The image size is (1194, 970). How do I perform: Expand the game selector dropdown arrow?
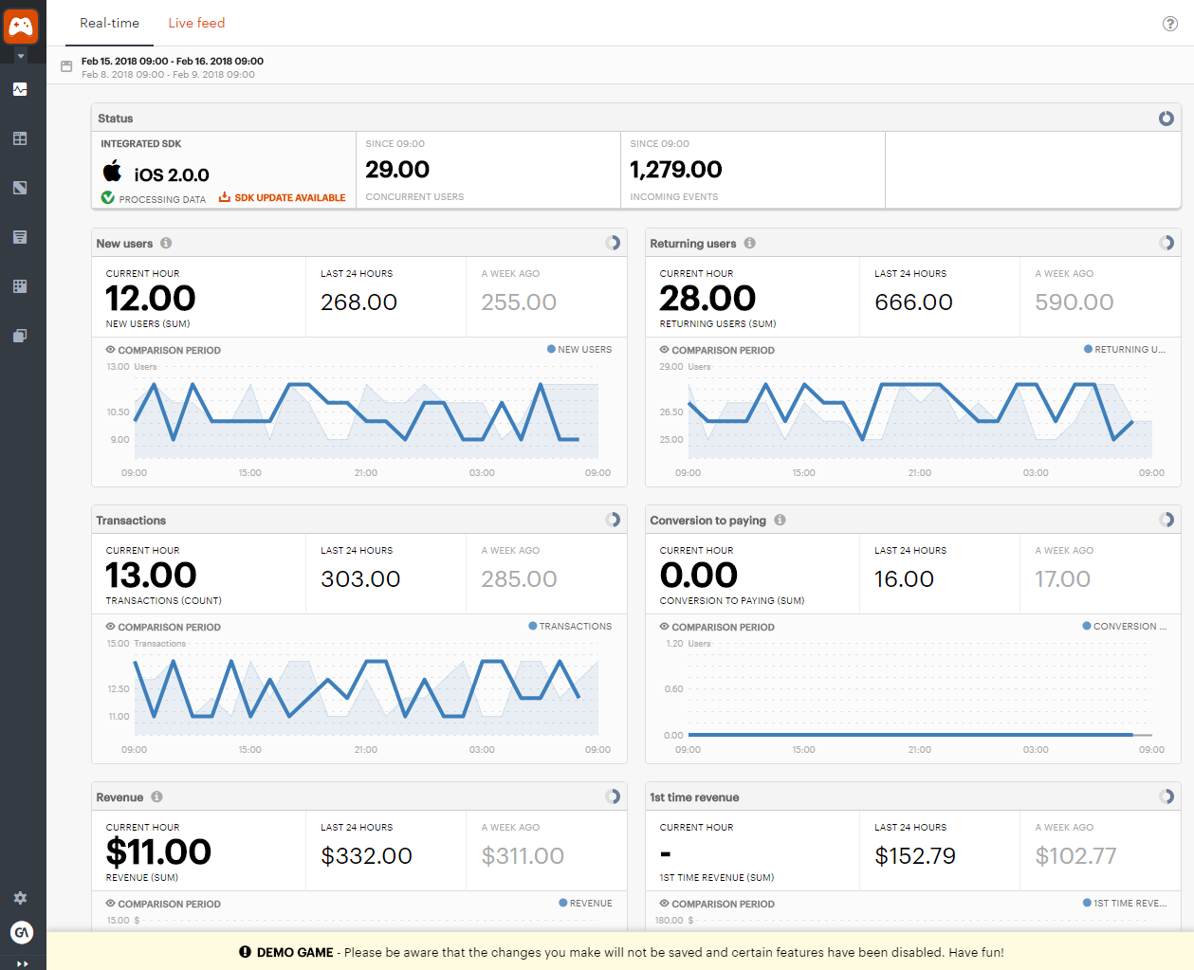pyautogui.click(x=21, y=57)
